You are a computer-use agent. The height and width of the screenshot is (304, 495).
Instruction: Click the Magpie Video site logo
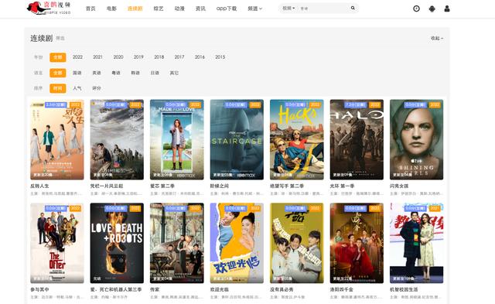49,8
